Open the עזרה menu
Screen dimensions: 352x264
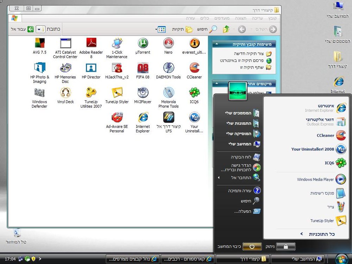tap(190, 18)
